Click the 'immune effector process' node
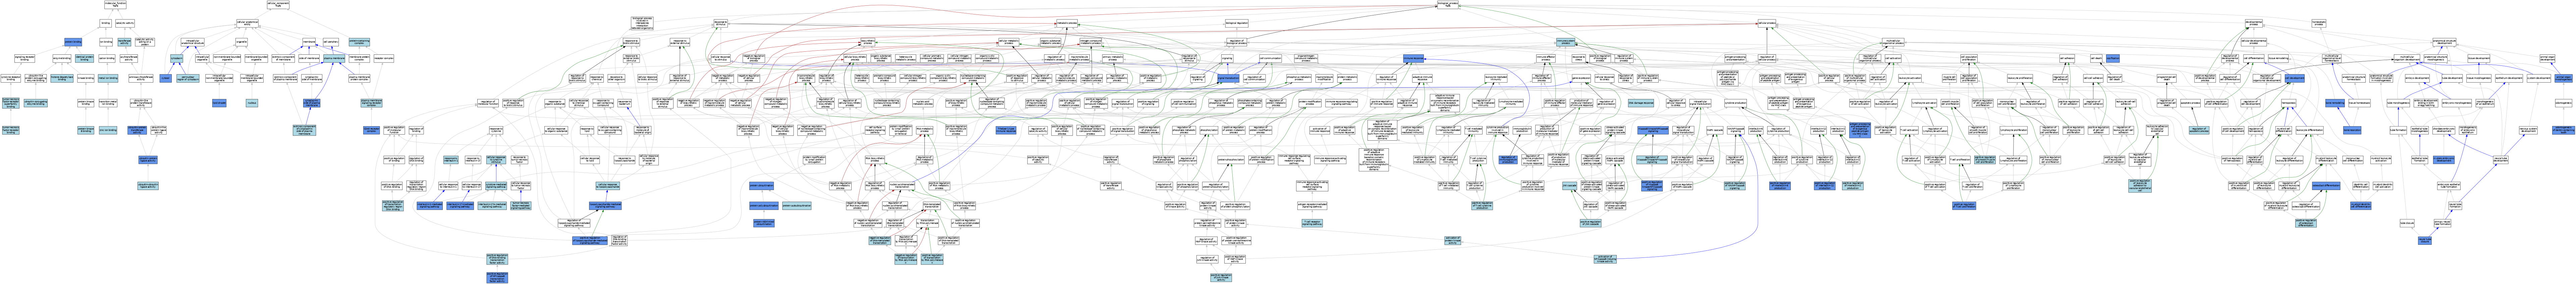 point(1546,58)
